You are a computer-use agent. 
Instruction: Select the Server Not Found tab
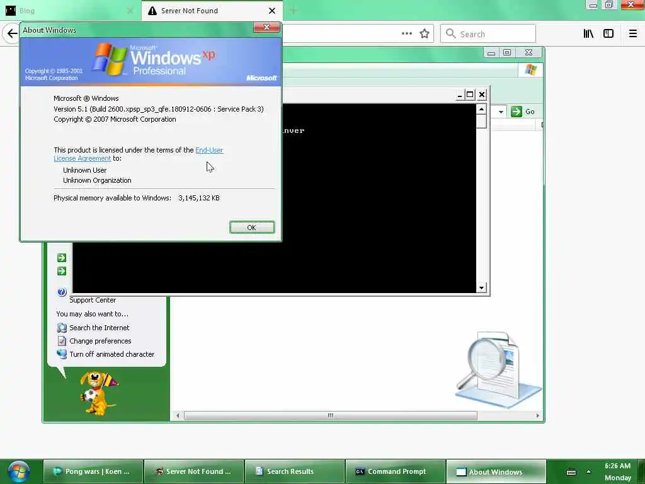pos(212,11)
